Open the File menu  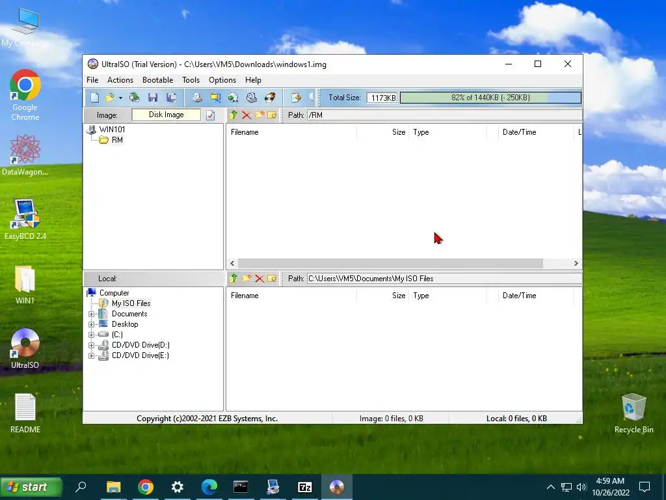[x=92, y=80]
